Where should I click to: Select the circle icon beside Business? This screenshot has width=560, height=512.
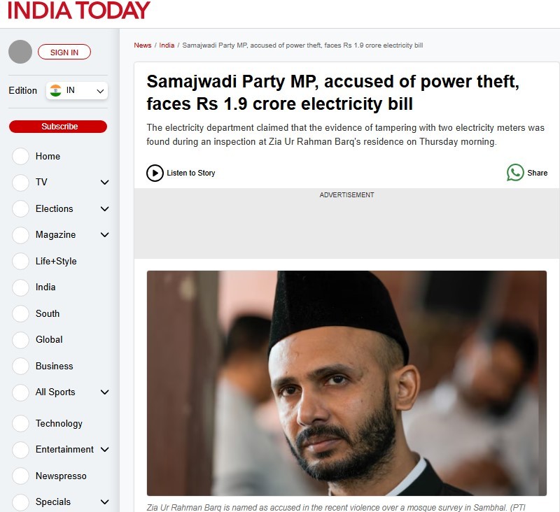(20, 366)
